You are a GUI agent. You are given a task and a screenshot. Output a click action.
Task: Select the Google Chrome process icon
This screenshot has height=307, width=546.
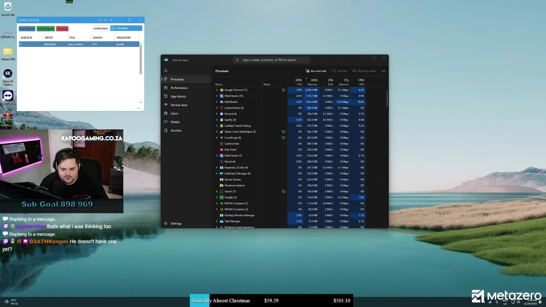point(221,90)
